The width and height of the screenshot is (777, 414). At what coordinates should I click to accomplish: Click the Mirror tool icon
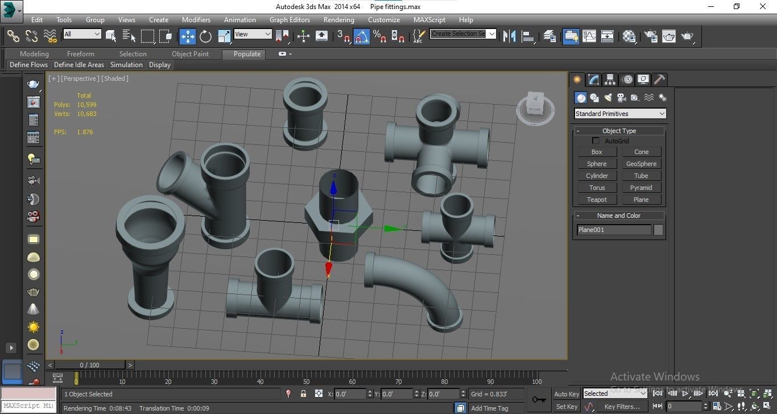click(510, 36)
